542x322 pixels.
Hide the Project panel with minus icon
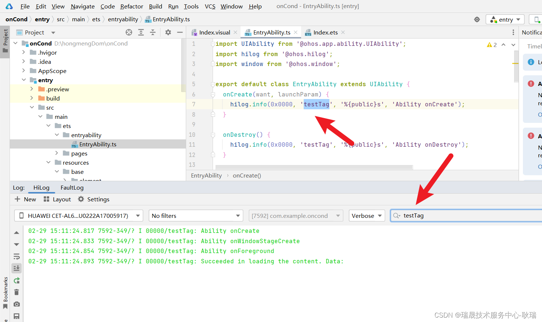(180, 32)
